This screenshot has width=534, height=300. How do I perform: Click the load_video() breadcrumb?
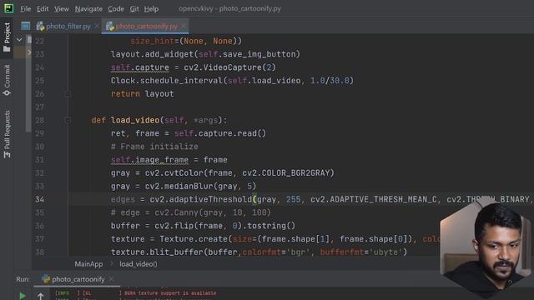139,264
